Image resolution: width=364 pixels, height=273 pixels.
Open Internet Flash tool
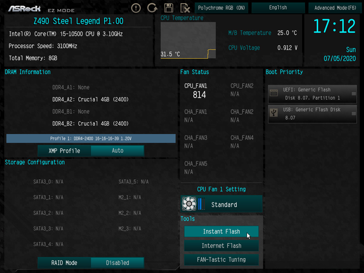[x=221, y=246]
